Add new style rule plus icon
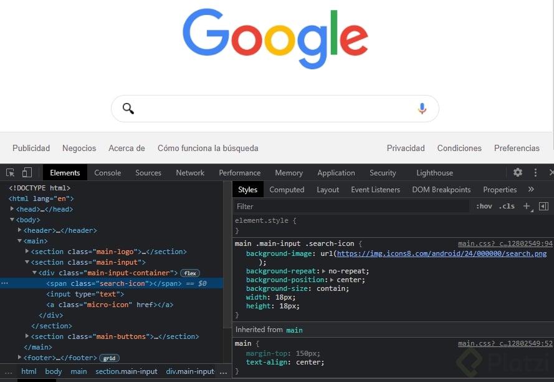This screenshot has height=382, width=554. [x=527, y=207]
